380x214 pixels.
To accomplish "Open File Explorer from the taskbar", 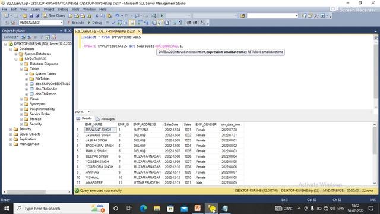I will [x=157, y=209].
